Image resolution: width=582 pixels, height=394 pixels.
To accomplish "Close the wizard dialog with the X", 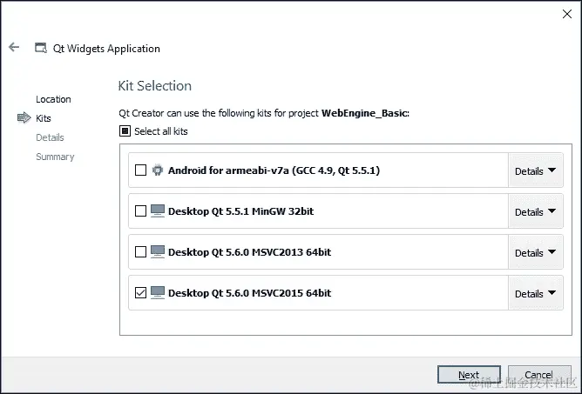I will point(567,14).
